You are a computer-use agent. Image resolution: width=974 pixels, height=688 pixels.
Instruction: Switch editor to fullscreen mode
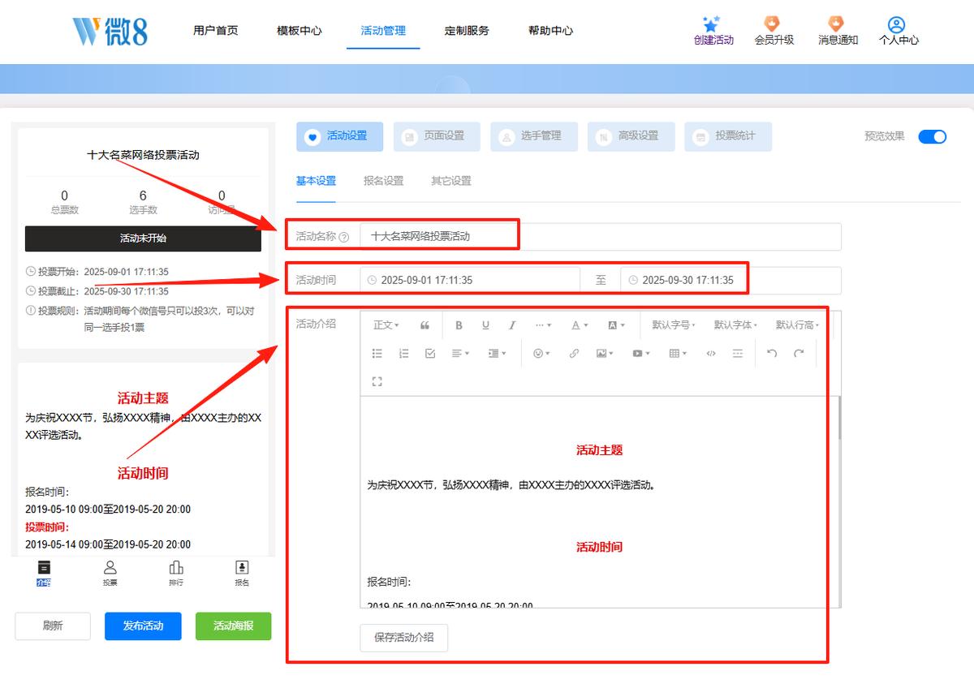(x=377, y=381)
